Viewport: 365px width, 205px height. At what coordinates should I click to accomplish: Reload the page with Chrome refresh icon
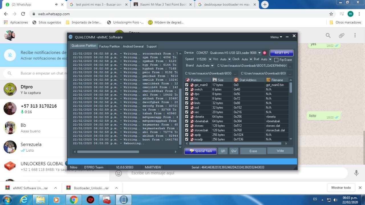pyautogui.click(x=23, y=14)
